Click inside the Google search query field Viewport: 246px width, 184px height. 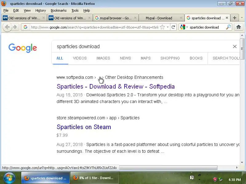(141, 47)
